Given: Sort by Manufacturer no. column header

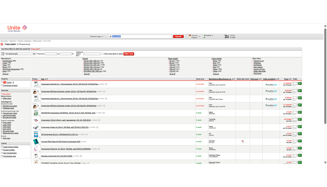Looking at the screenshot, I should pyautogui.click(x=220, y=79).
